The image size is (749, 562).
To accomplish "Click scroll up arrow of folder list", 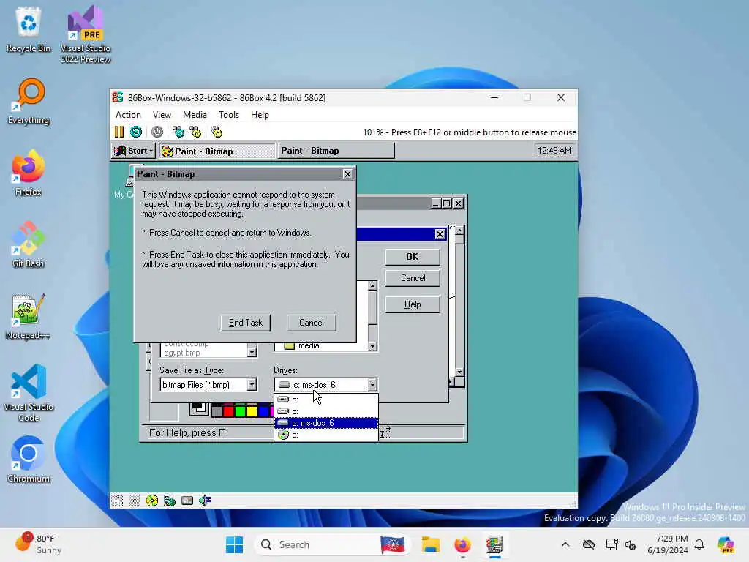I will pos(372,286).
